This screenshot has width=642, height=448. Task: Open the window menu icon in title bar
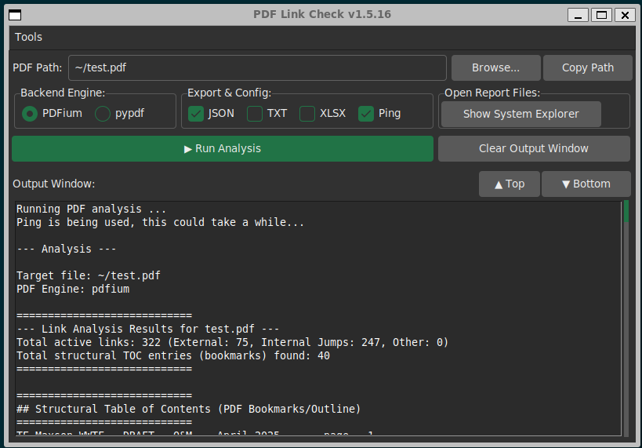[15, 15]
